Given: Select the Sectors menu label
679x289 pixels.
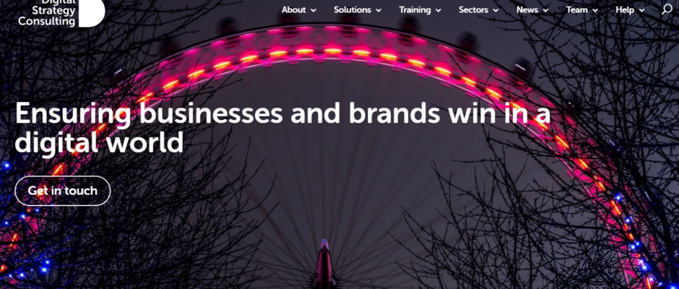Looking at the screenshot, I should pyautogui.click(x=474, y=9).
